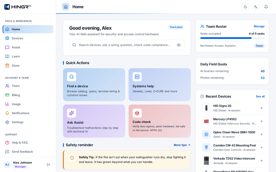Click the Home icon beside the page title
The width and height of the screenshot is (276, 172).
66,7
